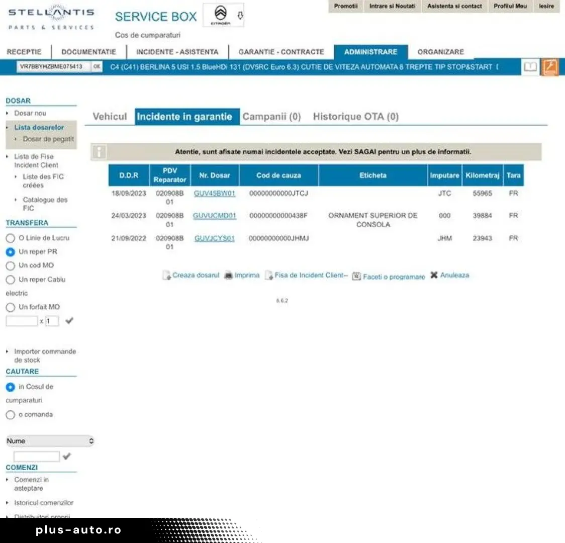The height and width of the screenshot is (543, 565).
Task: Focus the search text field under Nume
Action: [36, 457]
